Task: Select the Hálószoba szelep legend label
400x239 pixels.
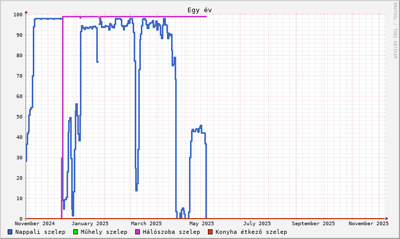Action: [171, 232]
